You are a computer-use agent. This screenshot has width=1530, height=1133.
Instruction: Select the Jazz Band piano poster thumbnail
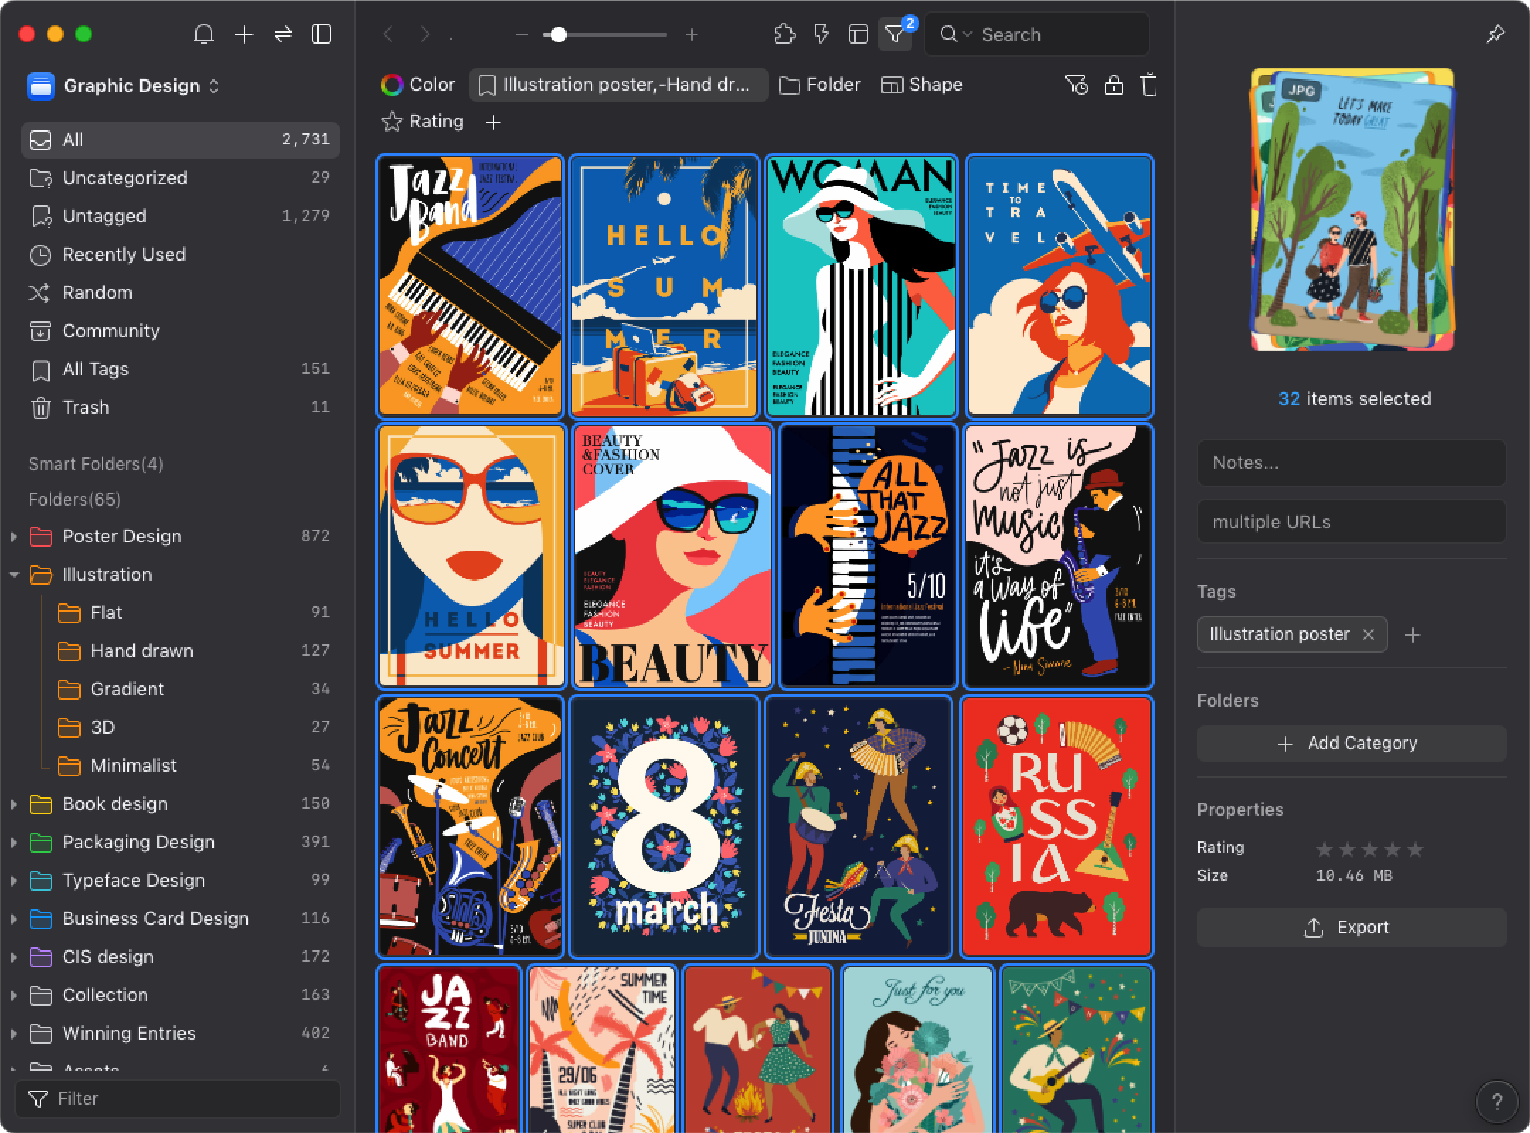point(470,286)
